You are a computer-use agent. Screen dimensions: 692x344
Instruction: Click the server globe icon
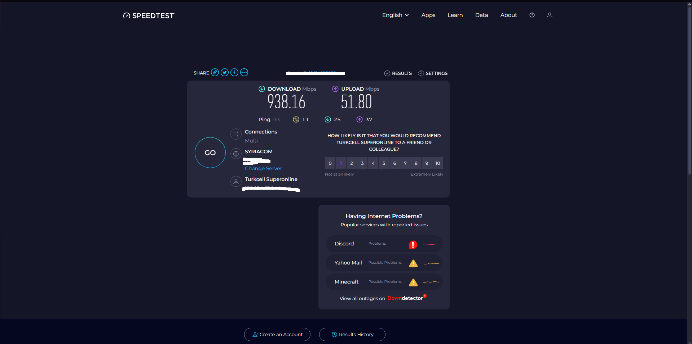236,154
